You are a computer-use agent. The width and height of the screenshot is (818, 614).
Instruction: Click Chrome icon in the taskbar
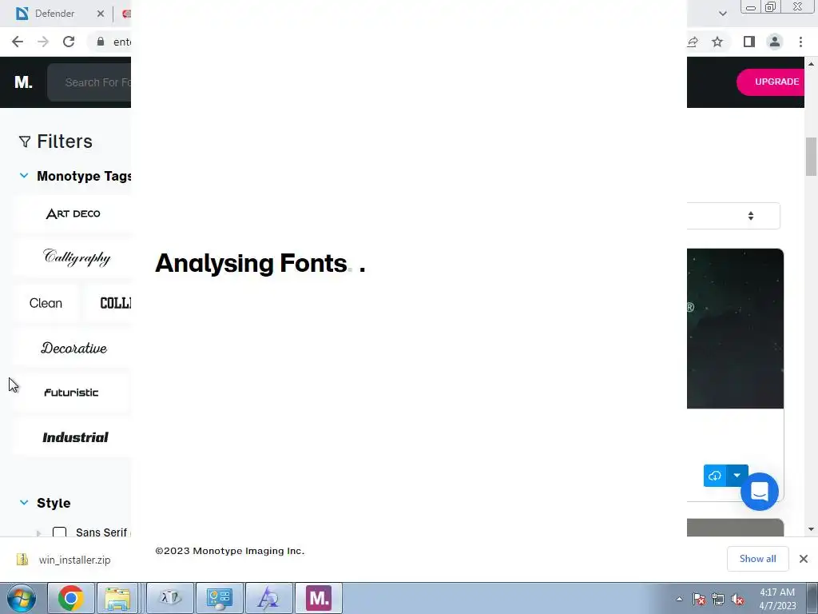(x=71, y=598)
